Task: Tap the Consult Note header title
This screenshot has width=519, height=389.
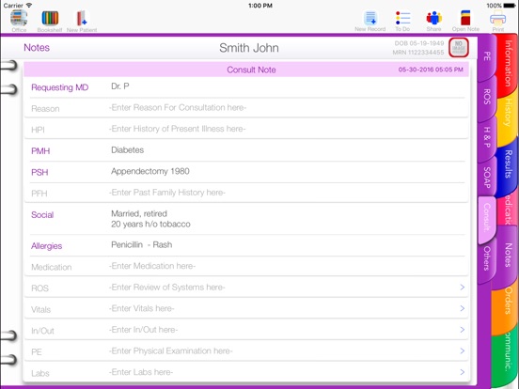Action: [251, 70]
